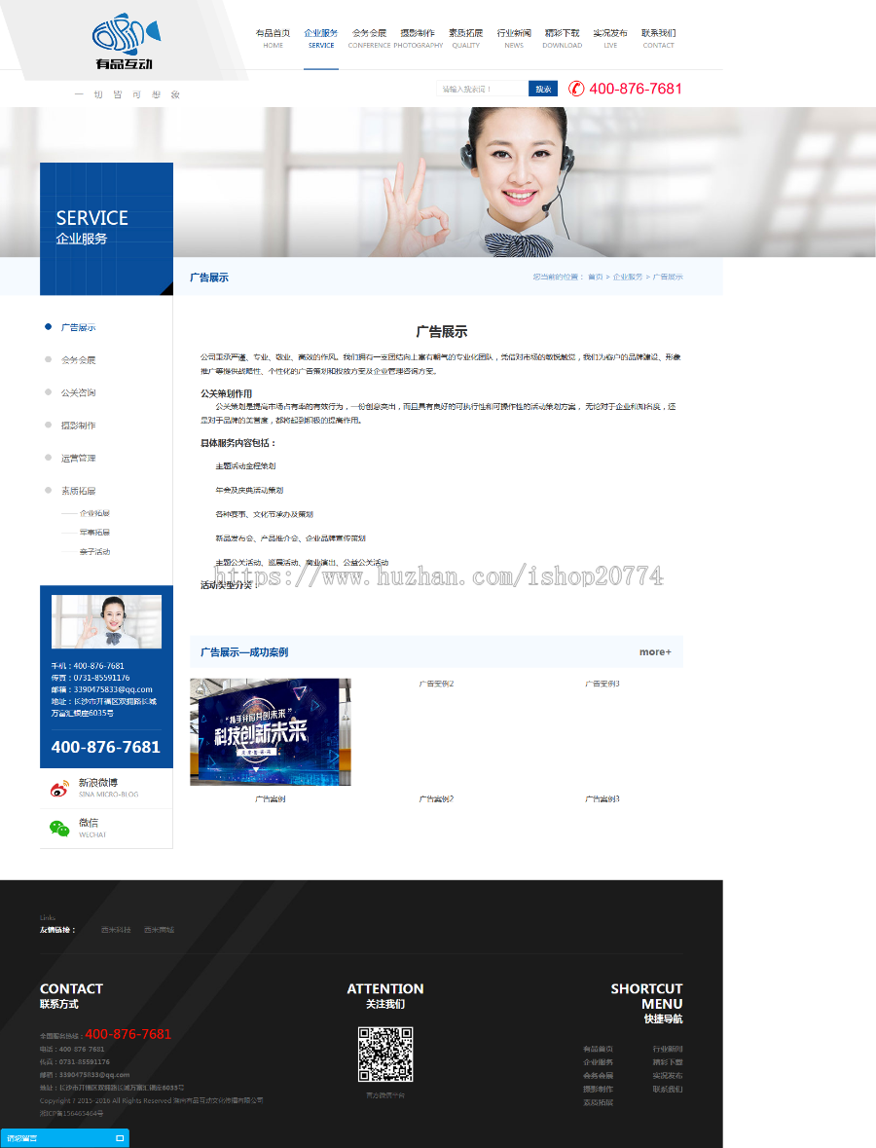Open the WeChat icon link
Screen dimensions: 876x1148
coord(59,828)
